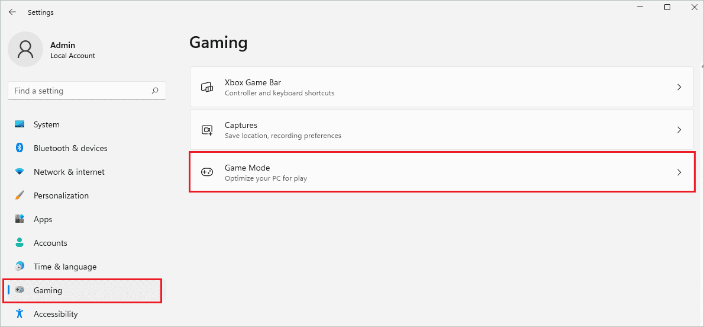Maximize the Settings window
This screenshot has height=327, width=704.
(667, 8)
